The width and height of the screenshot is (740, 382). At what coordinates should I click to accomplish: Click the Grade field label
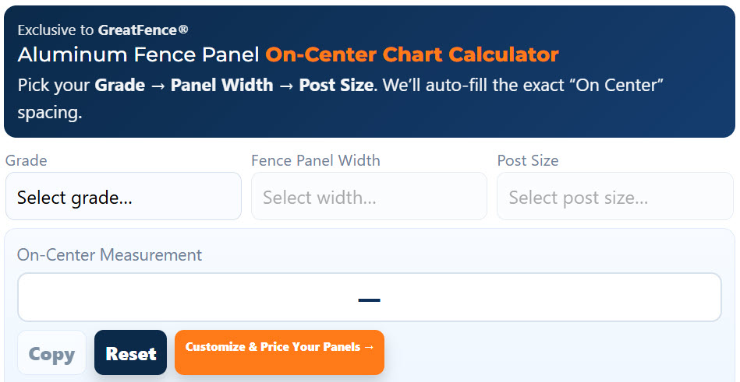(27, 161)
